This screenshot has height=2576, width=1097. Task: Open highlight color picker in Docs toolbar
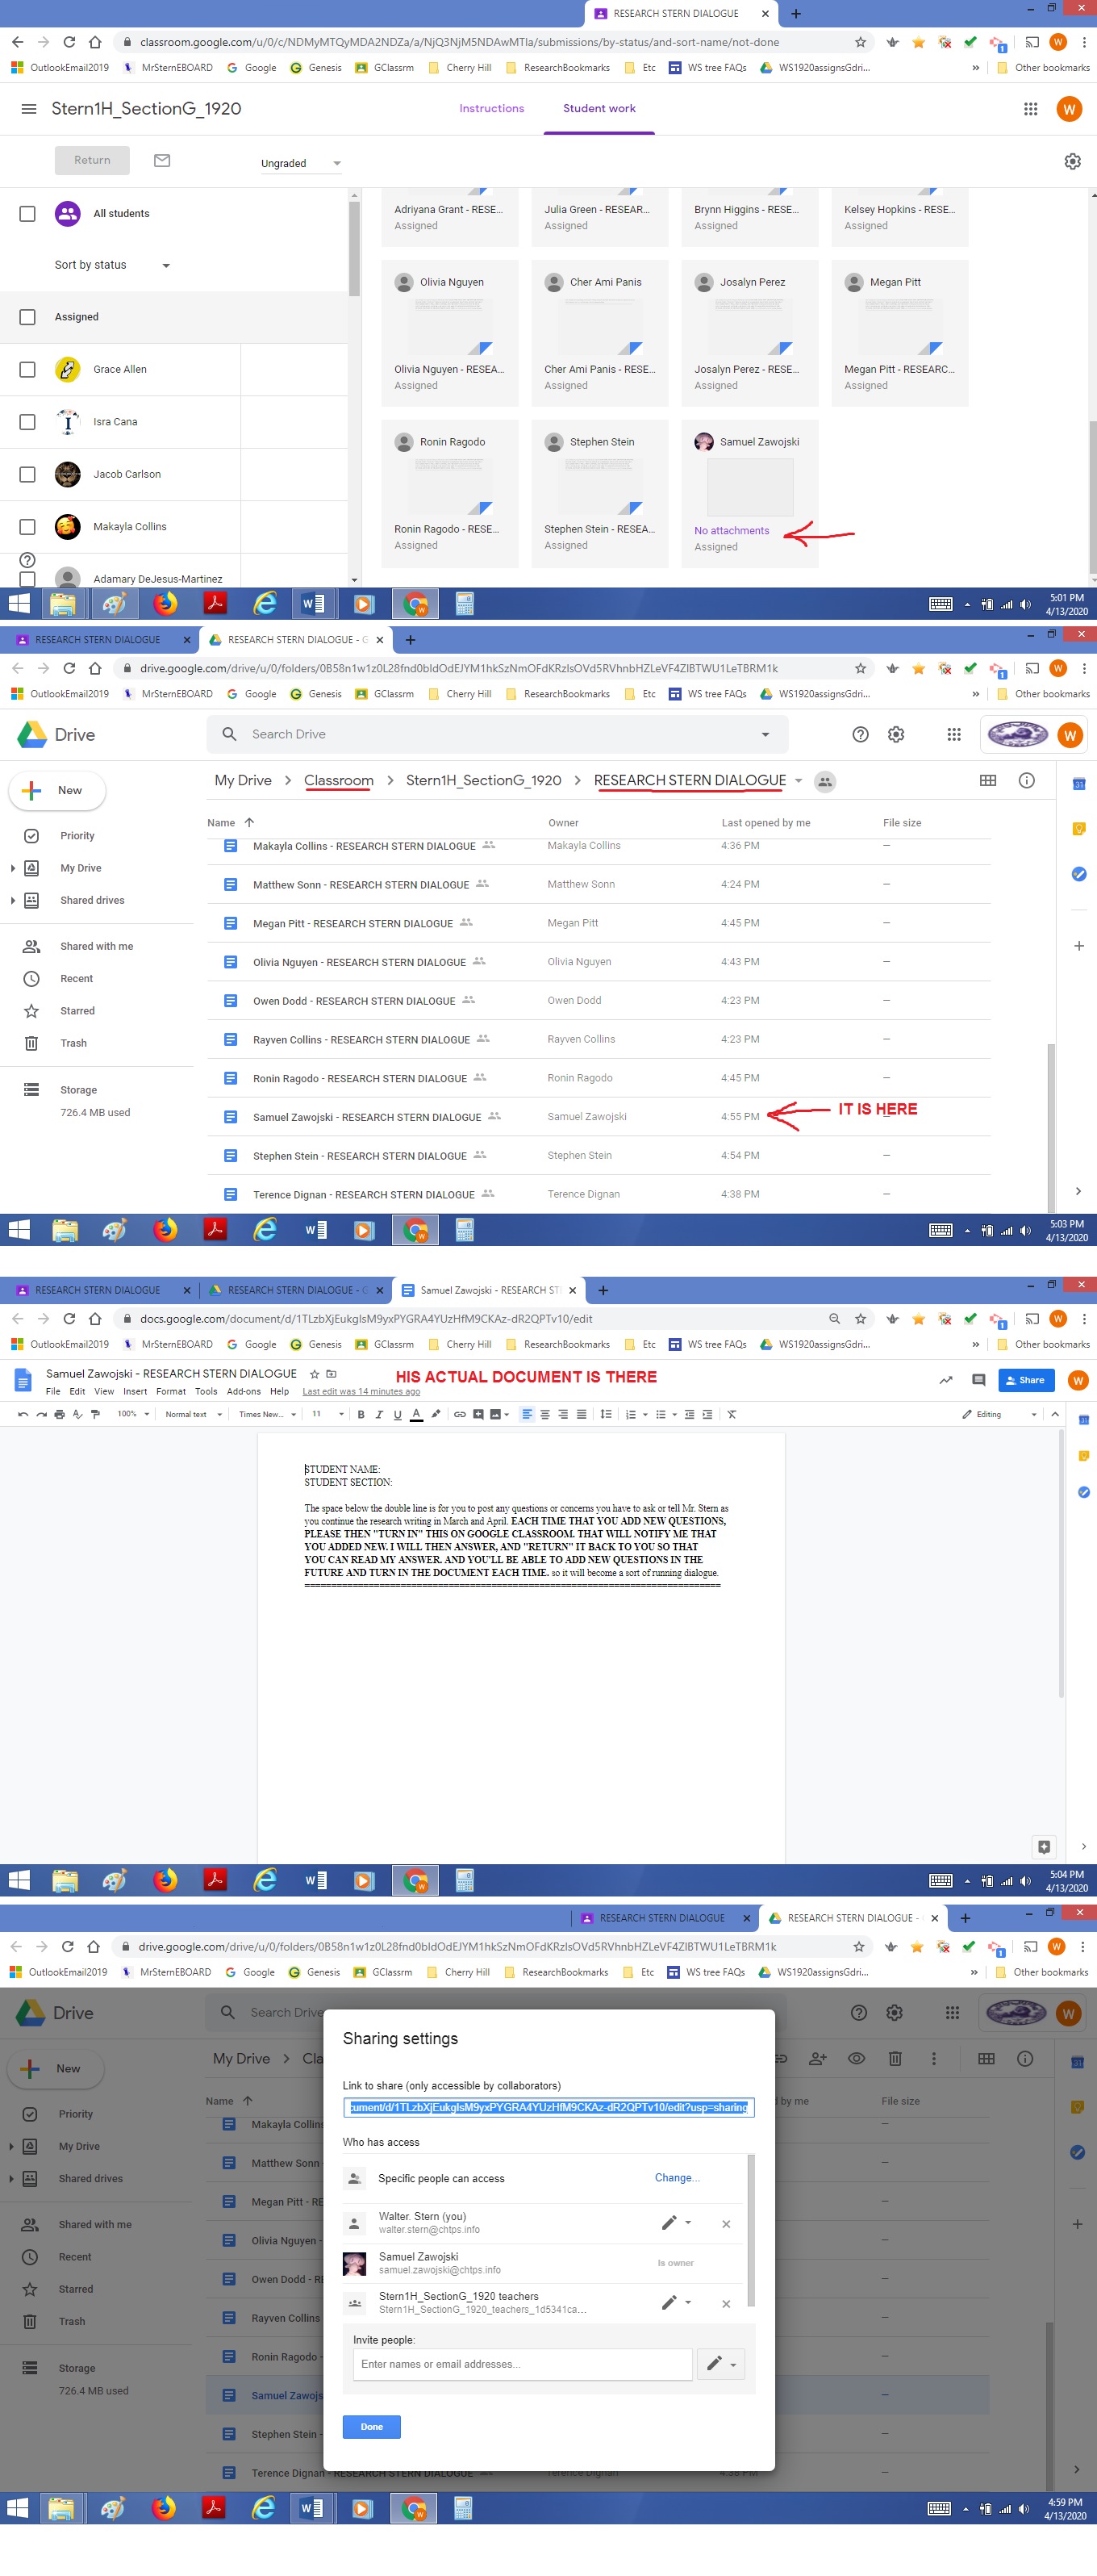[436, 1414]
